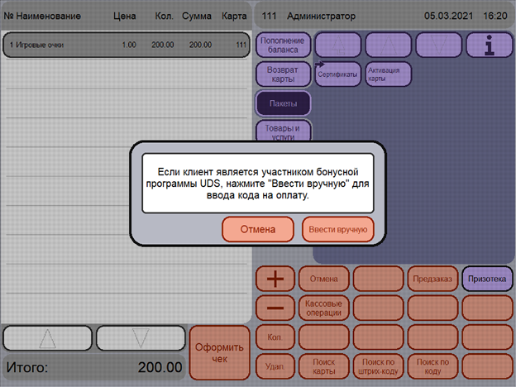The width and height of the screenshot is (516, 387).
Task: Click the down triangle in category panel
Action: (438, 45)
